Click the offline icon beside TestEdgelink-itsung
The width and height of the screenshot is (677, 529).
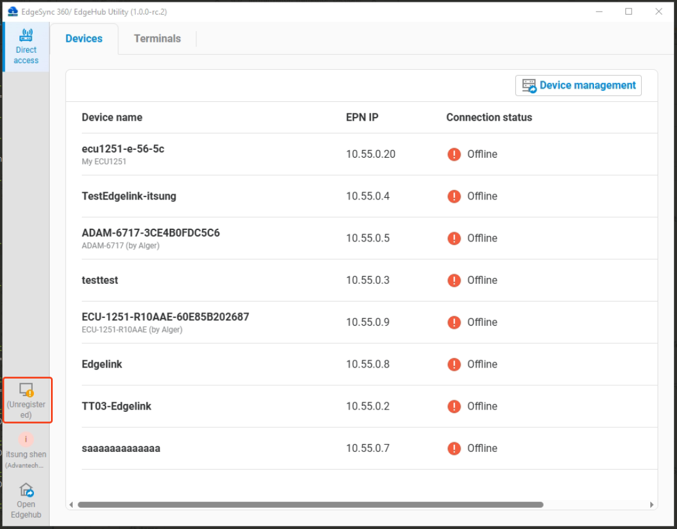[453, 196]
